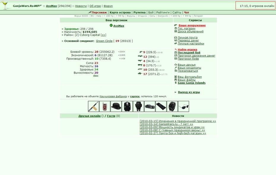Open the GanjaWars.ru - 7 лет! news

point(166,124)
